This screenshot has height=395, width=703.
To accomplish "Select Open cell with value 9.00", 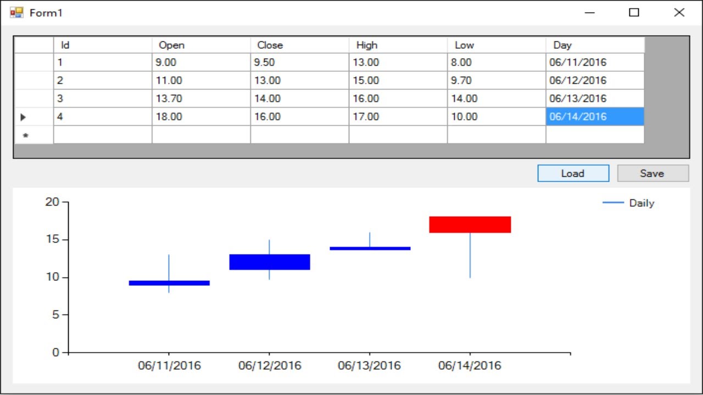I will (201, 63).
